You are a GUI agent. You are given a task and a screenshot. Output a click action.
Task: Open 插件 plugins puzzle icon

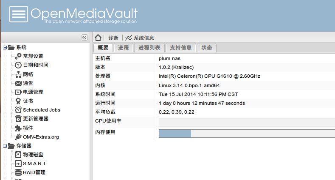[x=18, y=128]
